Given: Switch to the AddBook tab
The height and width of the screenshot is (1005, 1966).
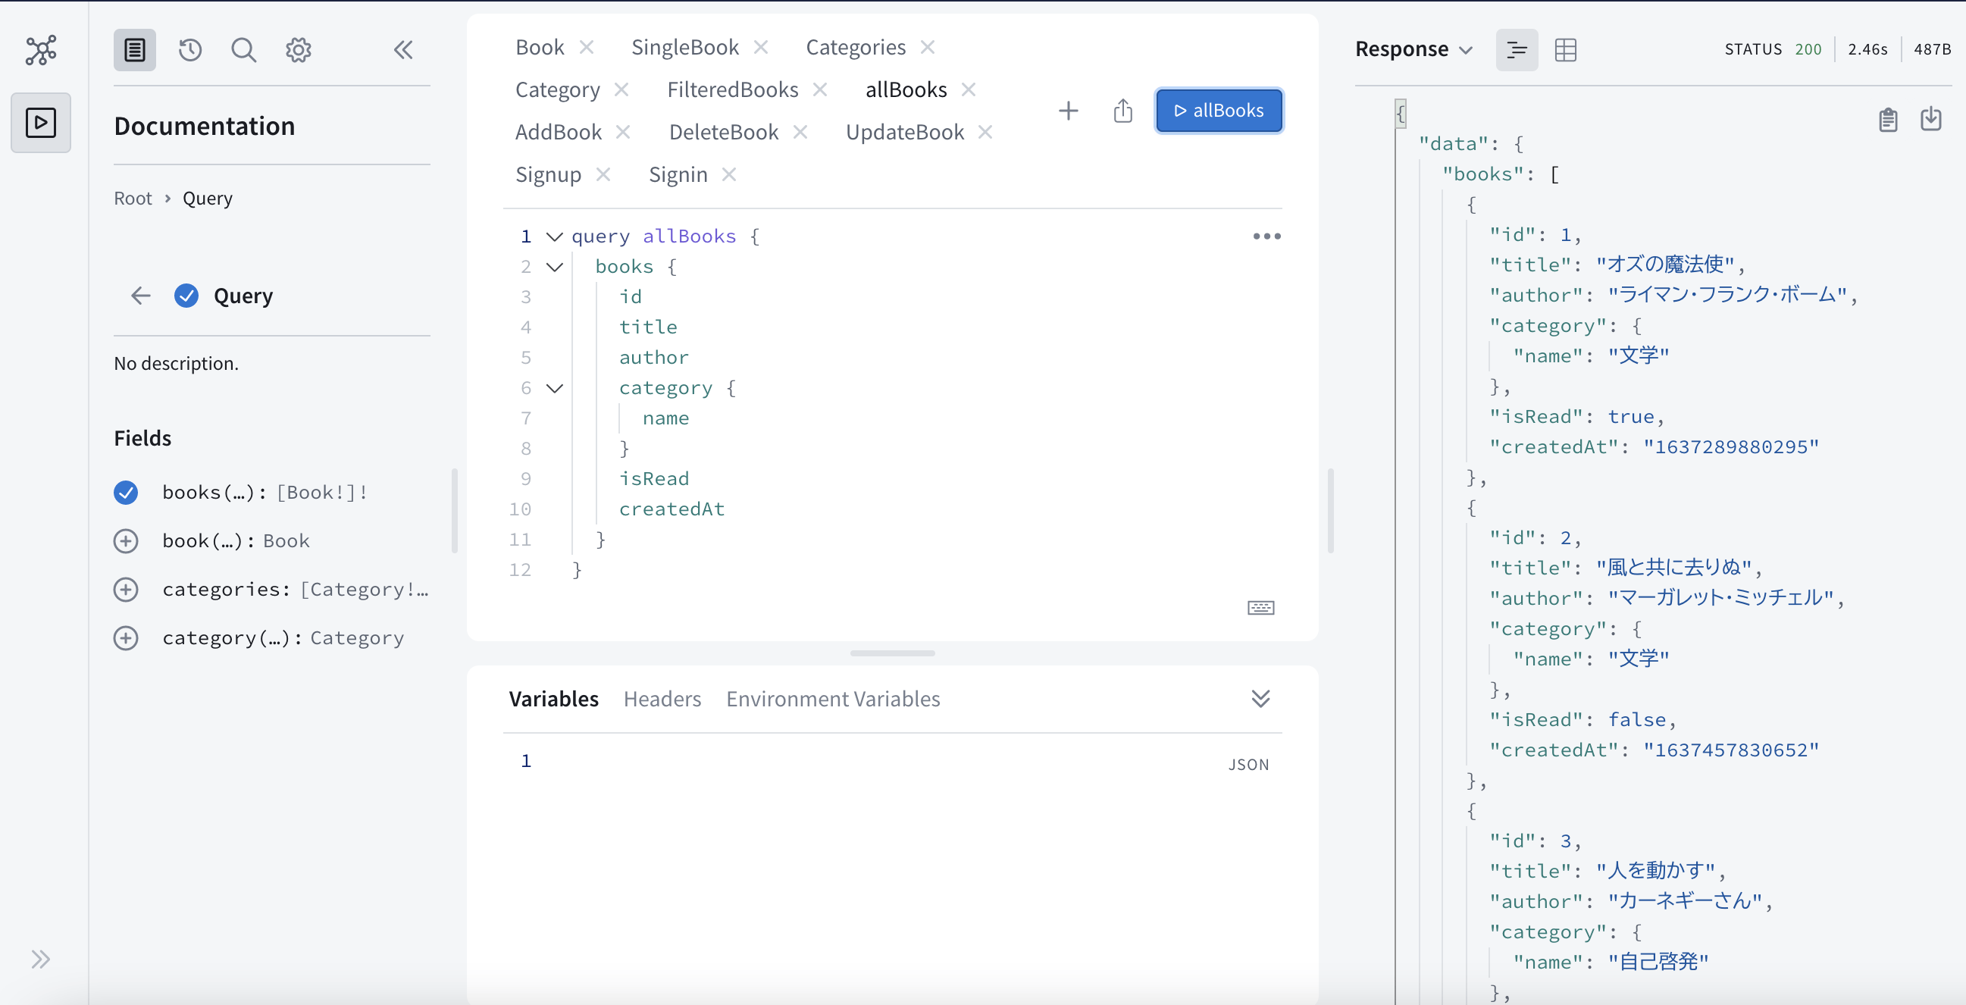Looking at the screenshot, I should point(558,133).
